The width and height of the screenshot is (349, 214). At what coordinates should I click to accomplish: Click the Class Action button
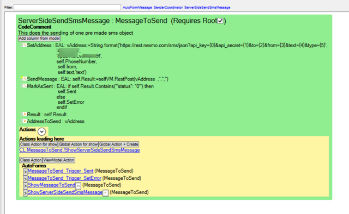pos(31,160)
